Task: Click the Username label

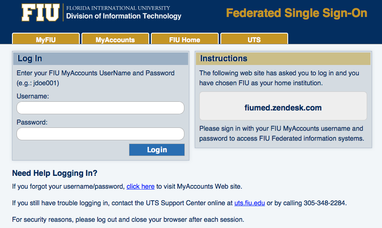Action: click(x=33, y=96)
